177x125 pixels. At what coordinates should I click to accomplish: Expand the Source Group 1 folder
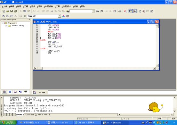[6, 26]
